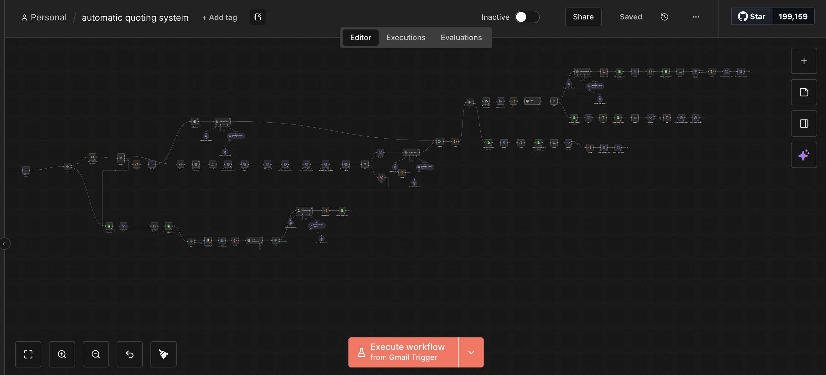Select the Update row in sheet2 node
The image size is (826, 375).
(x=342, y=211)
